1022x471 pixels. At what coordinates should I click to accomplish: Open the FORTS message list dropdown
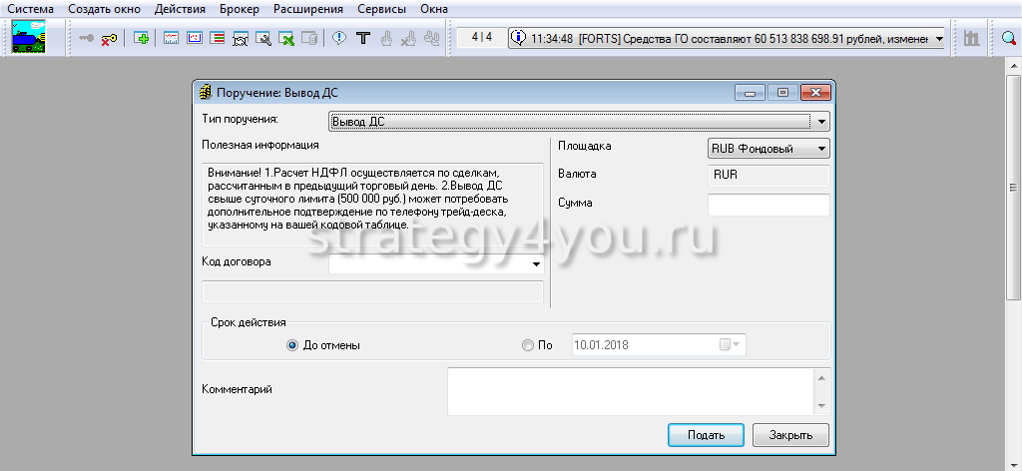[938, 38]
